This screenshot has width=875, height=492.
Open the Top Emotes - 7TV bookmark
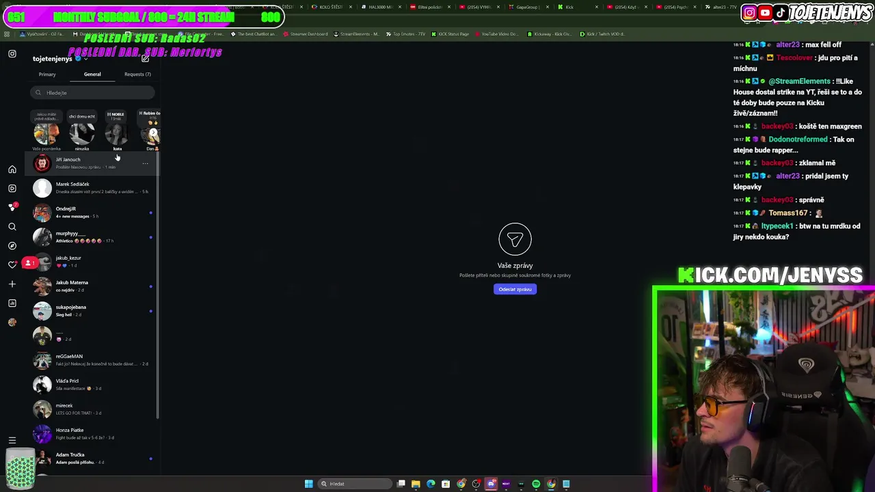click(407, 34)
